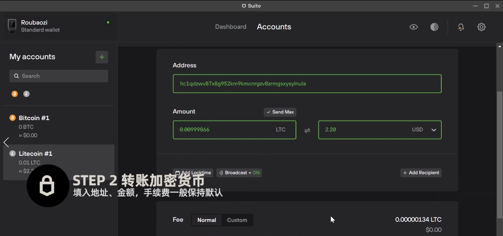The height and width of the screenshot is (236, 503).
Task: Click the 0.00000134 LTC fee value
Action: 418,220
